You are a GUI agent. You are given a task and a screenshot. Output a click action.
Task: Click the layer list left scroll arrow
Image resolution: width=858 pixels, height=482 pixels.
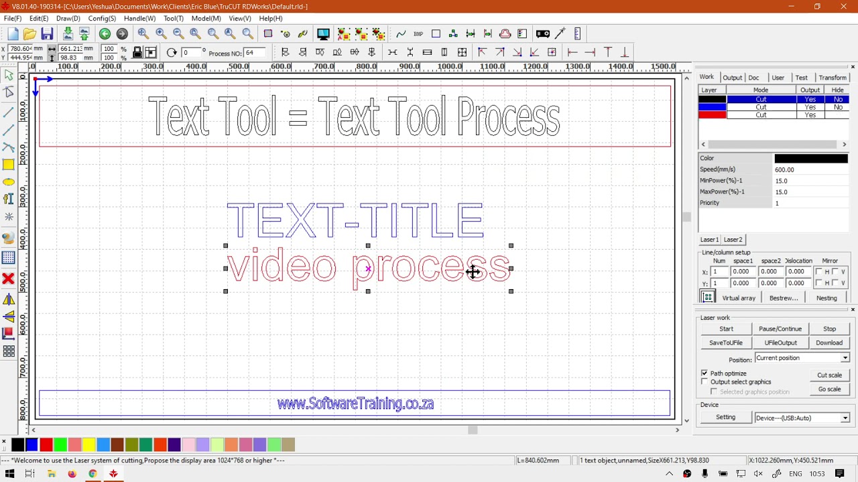pyautogui.click(x=703, y=145)
